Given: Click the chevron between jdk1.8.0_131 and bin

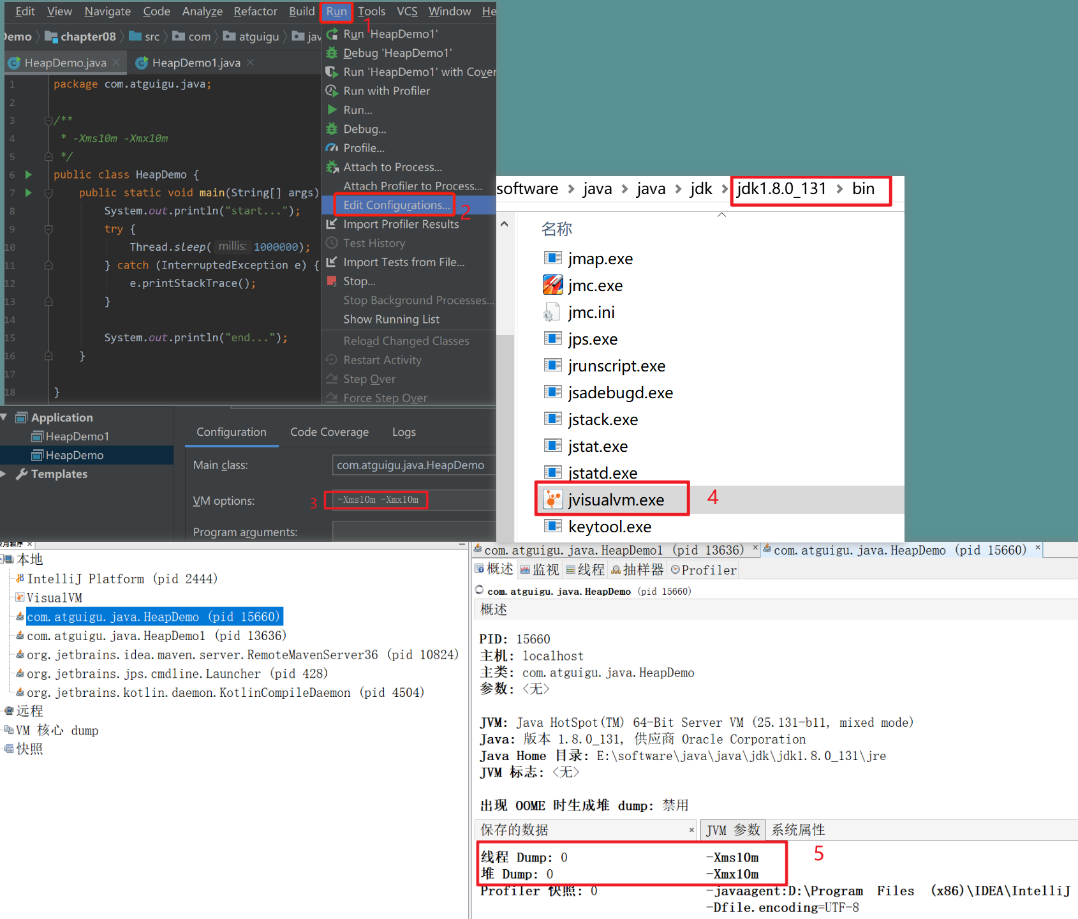Looking at the screenshot, I should (x=839, y=189).
